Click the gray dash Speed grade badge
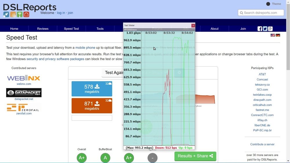 [x=153, y=158]
